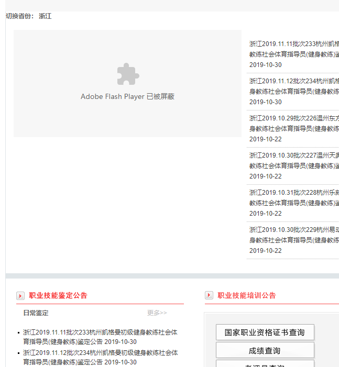The image size is (339, 367).
Task: Switch province via 浙江 selector
Action: pyautogui.click(x=45, y=16)
